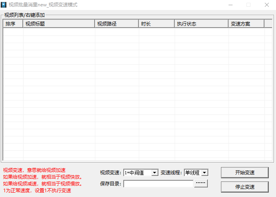Open the 视频变速 dropdown showing 1=中间值

point(141,173)
